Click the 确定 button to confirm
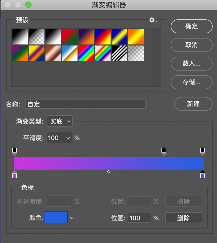The image size is (217, 243). [x=192, y=26]
